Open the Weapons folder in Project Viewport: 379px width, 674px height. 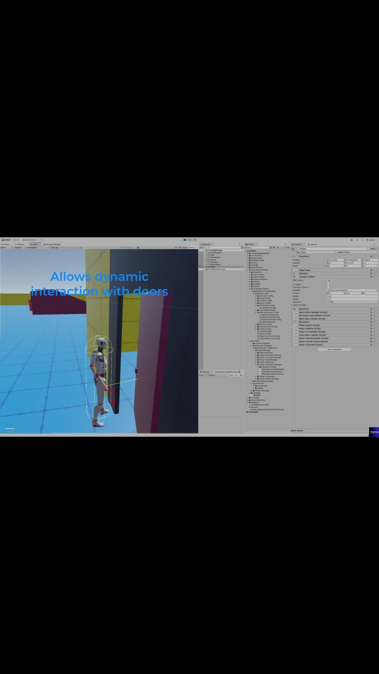tap(255, 402)
